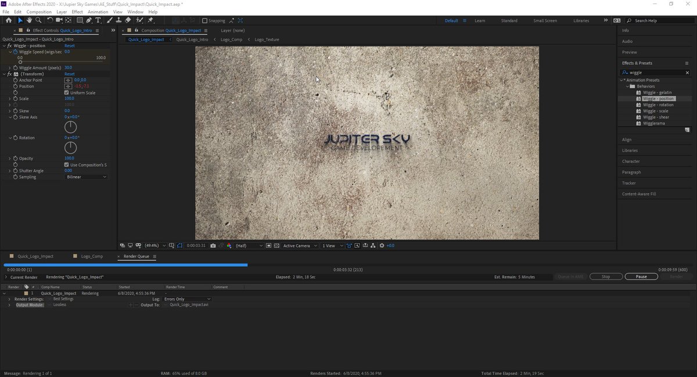Open the Animation menu
This screenshot has height=377, width=697.
coord(98,11)
